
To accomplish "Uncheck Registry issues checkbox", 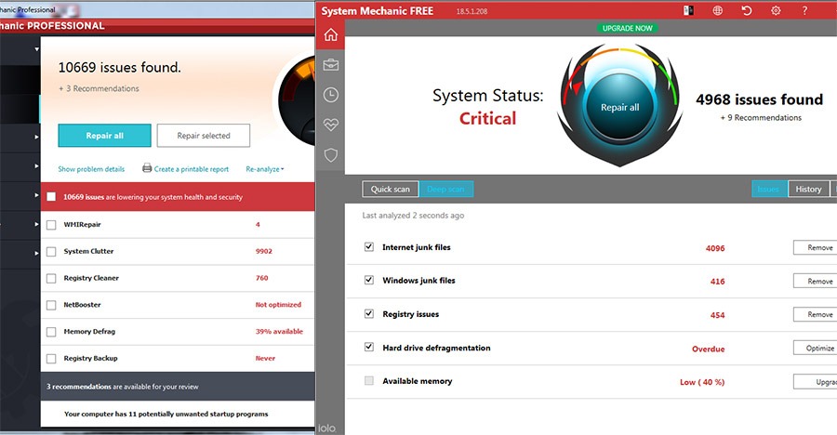I will [369, 313].
